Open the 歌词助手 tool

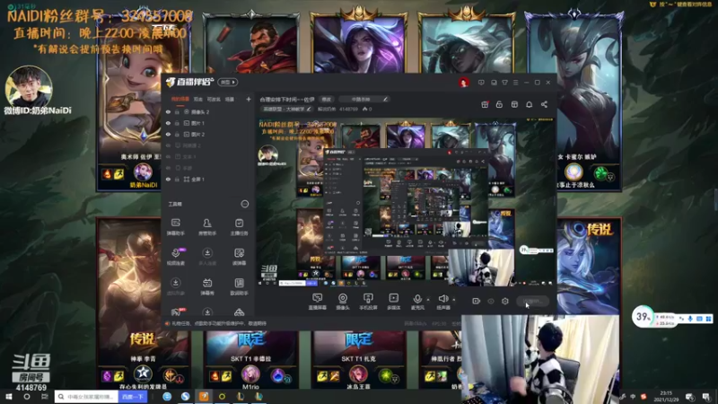(239, 286)
